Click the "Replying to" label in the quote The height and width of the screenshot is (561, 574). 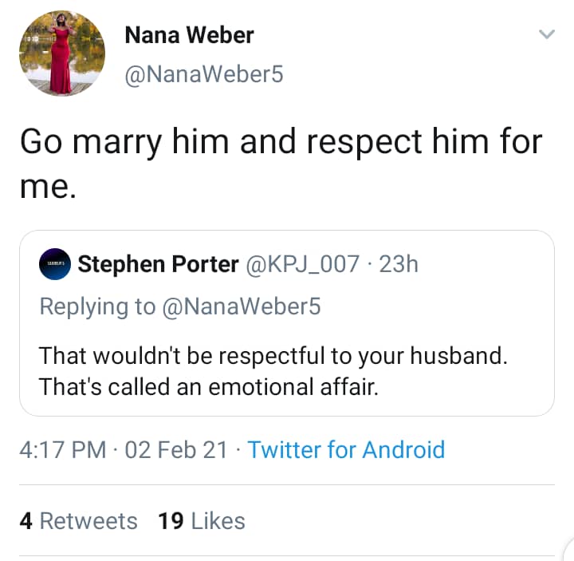coord(97,306)
